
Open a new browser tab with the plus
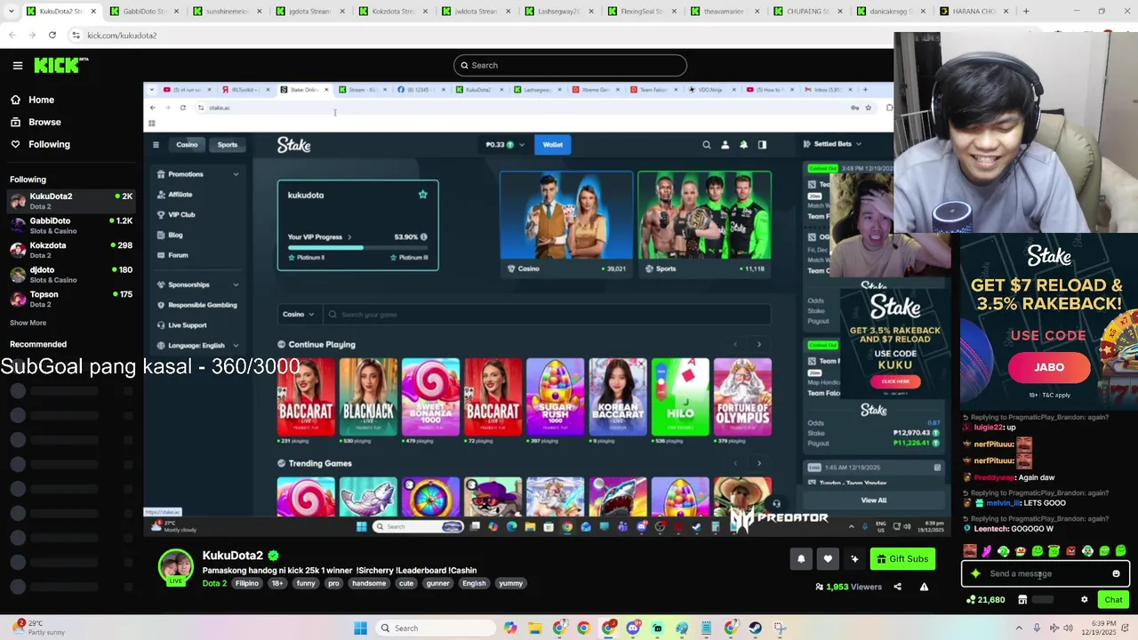pos(1026,12)
